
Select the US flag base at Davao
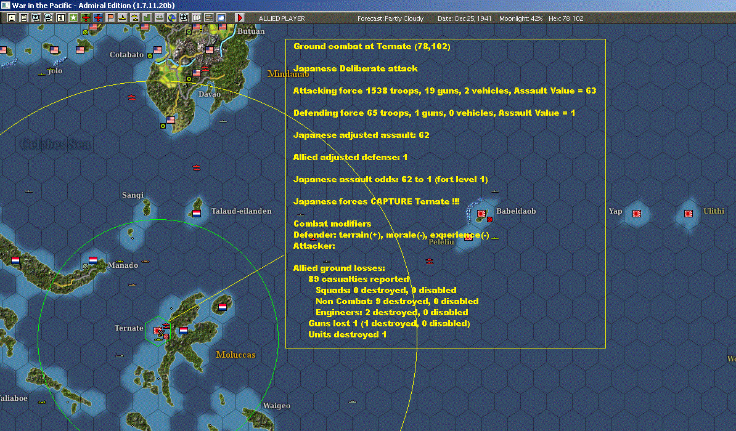coord(197,73)
